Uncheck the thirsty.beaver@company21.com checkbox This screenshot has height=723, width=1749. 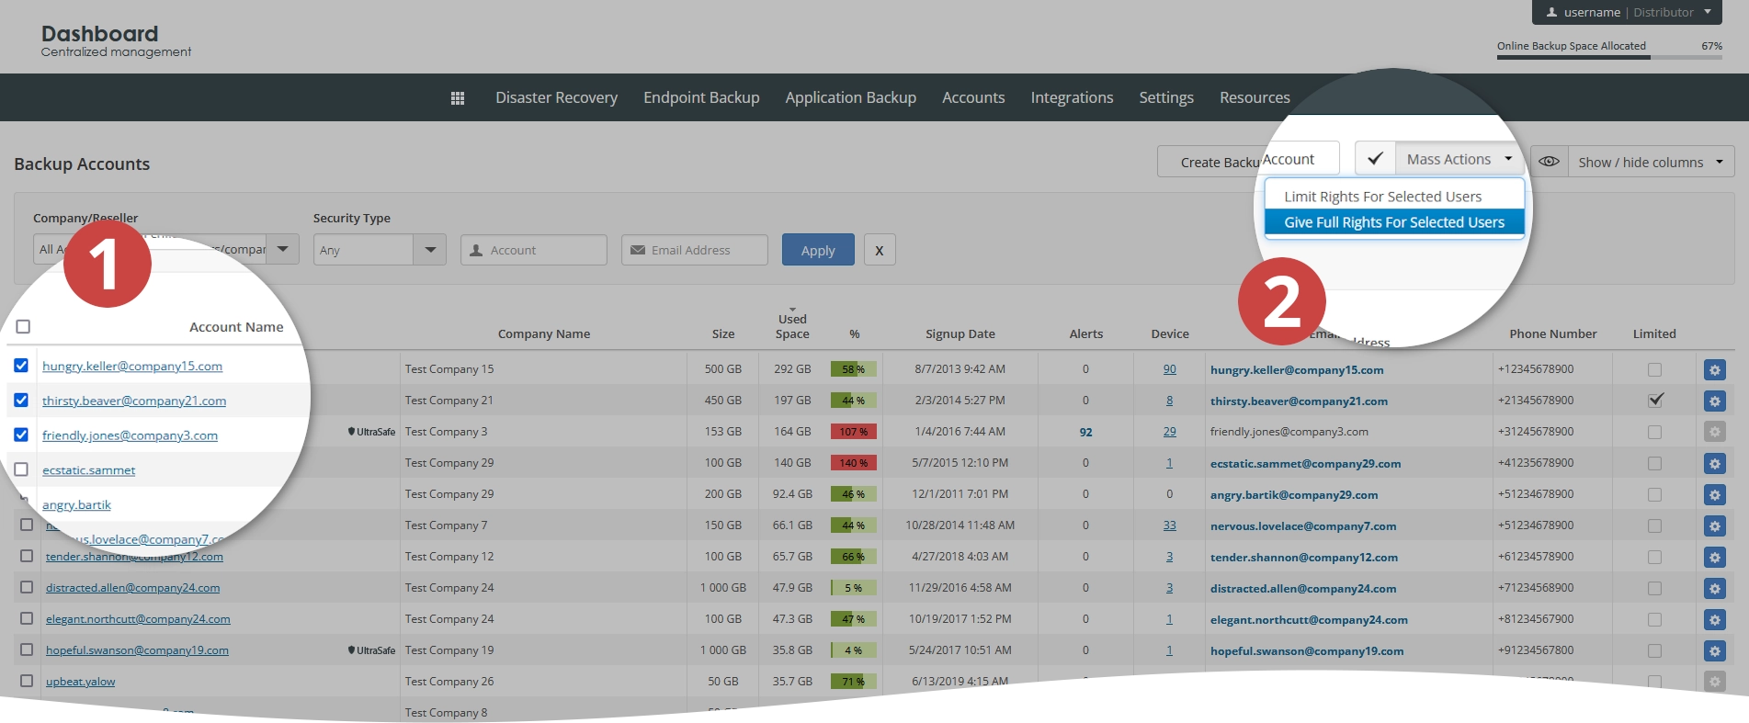tap(21, 401)
